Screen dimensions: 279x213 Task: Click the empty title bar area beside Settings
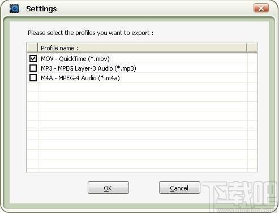[154, 8]
